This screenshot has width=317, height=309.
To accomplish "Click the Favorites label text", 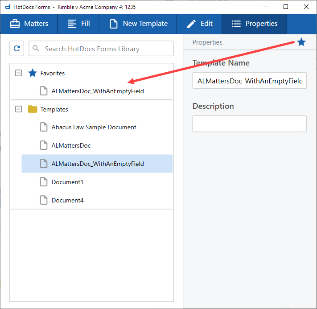I will pos(52,73).
